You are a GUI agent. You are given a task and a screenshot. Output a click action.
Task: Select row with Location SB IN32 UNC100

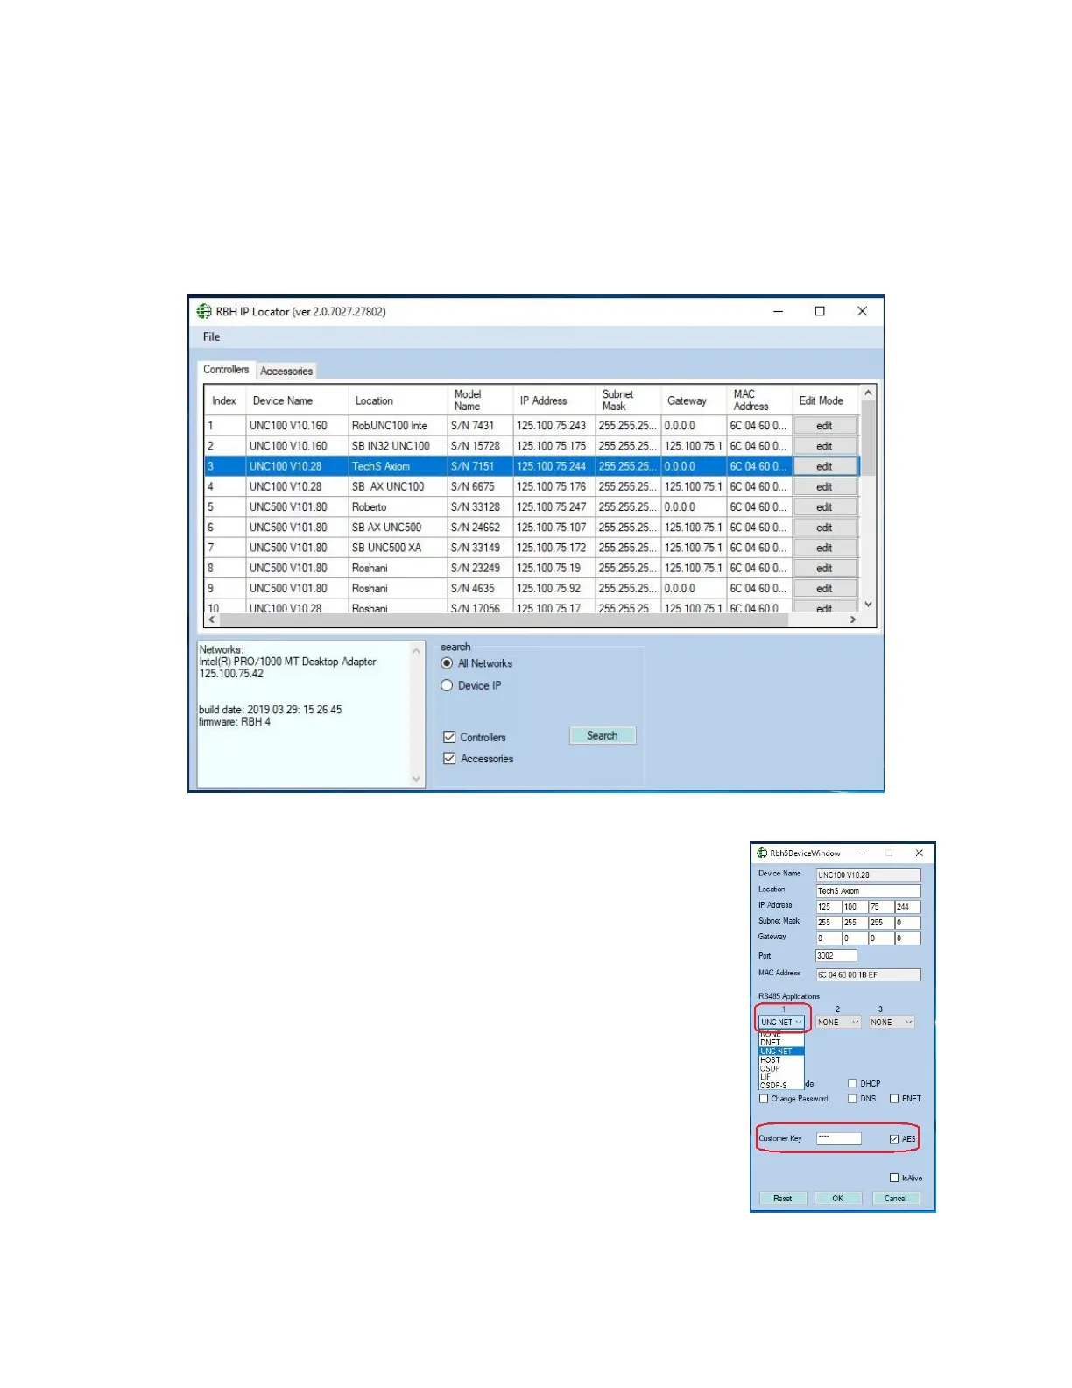pyautogui.click(x=531, y=446)
